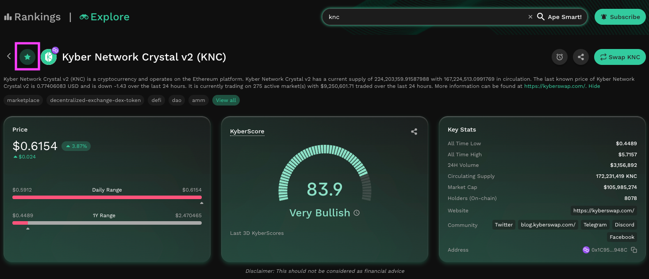Image resolution: width=649 pixels, height=279 pixels.
Task: Click the address 0x1C95...948C
Action: coord(610,250)
